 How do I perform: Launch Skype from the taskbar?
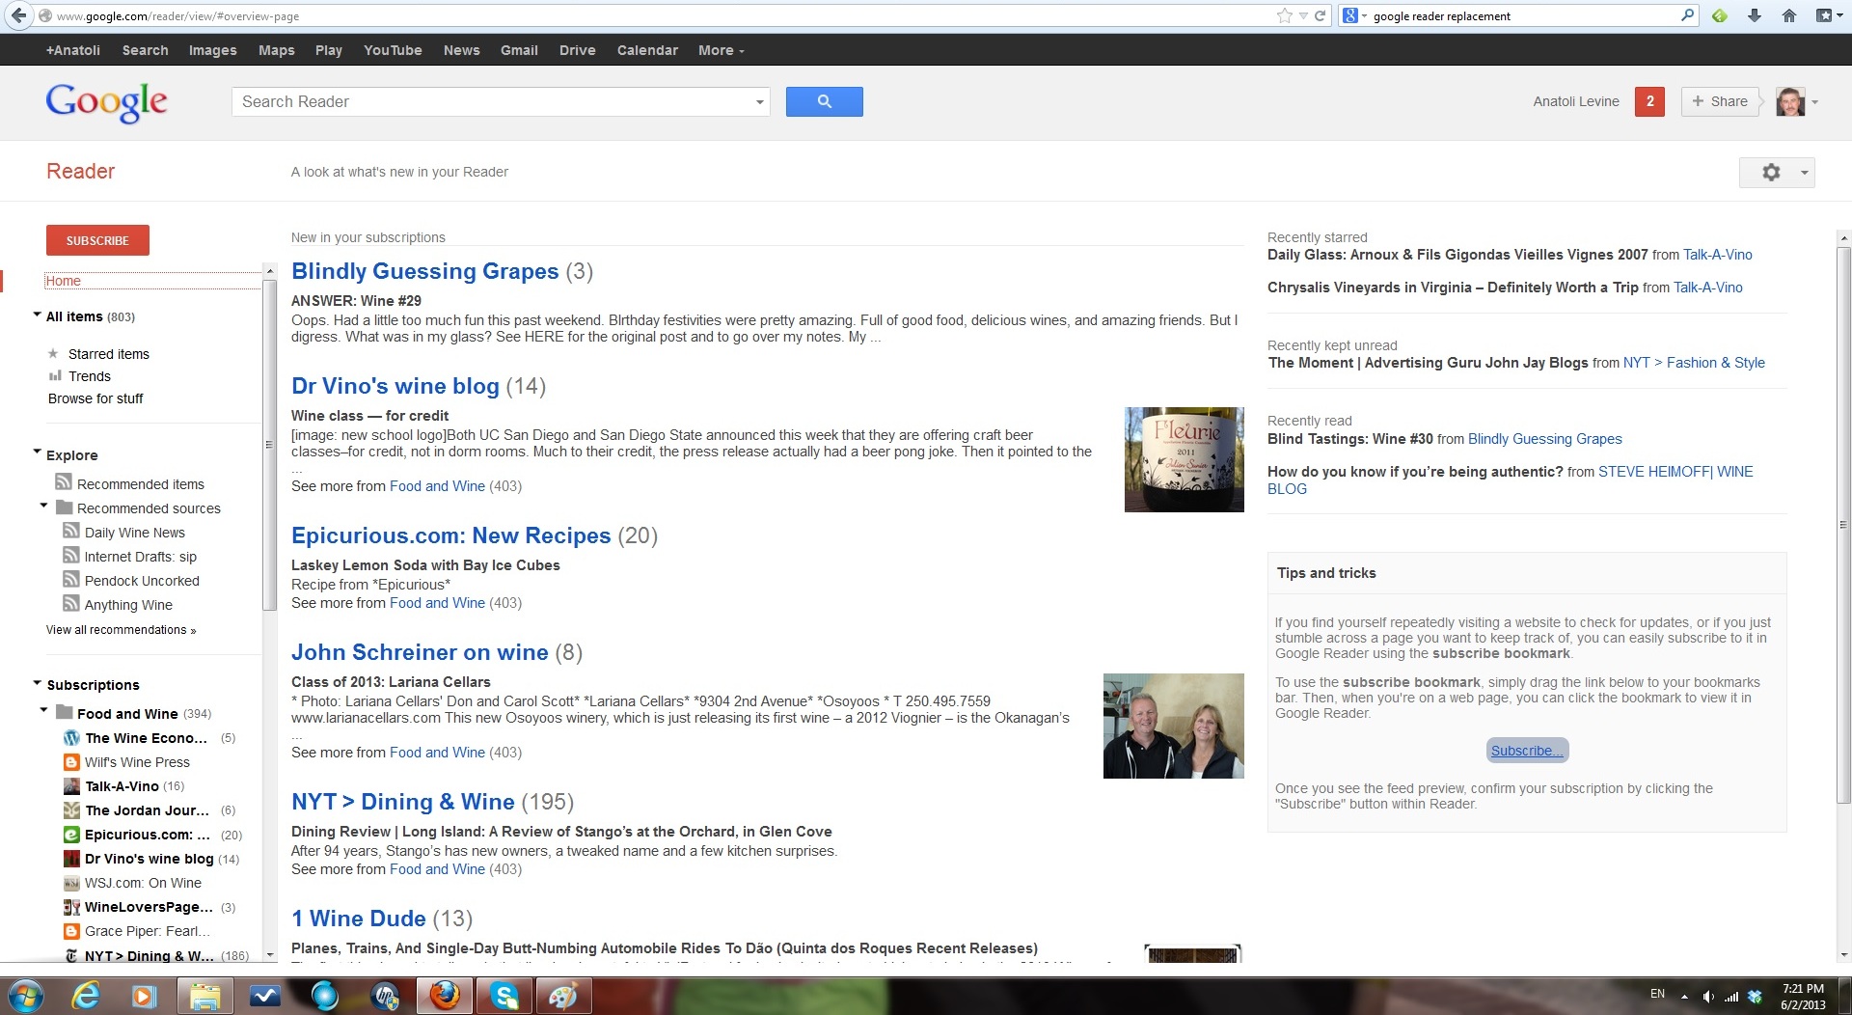click(x=504, y=995)
